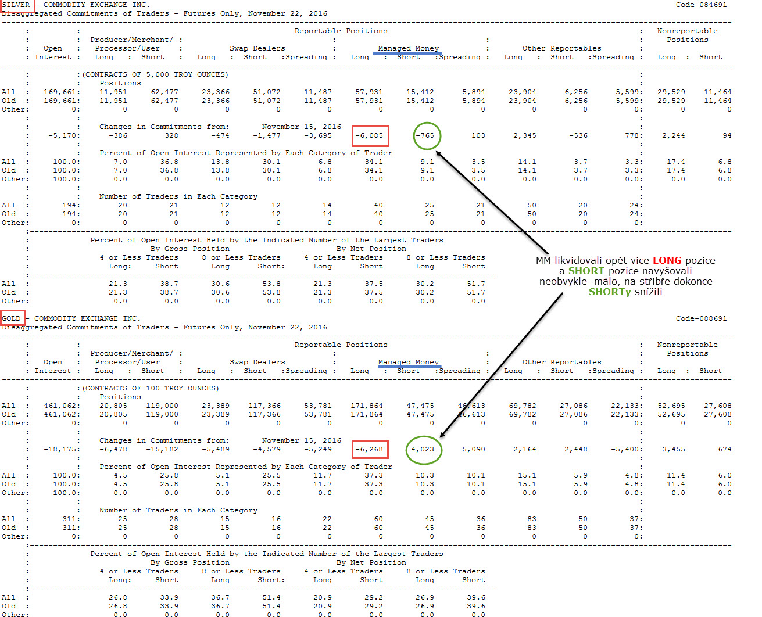Click 'Reportable Positions' header in gold section

[x=341, y=345]
